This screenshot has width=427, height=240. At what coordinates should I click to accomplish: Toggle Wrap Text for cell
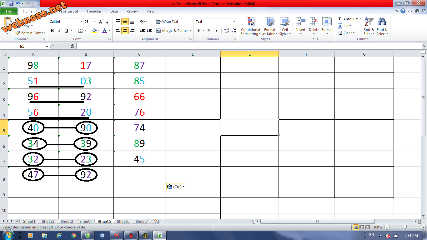pos(167,22)
